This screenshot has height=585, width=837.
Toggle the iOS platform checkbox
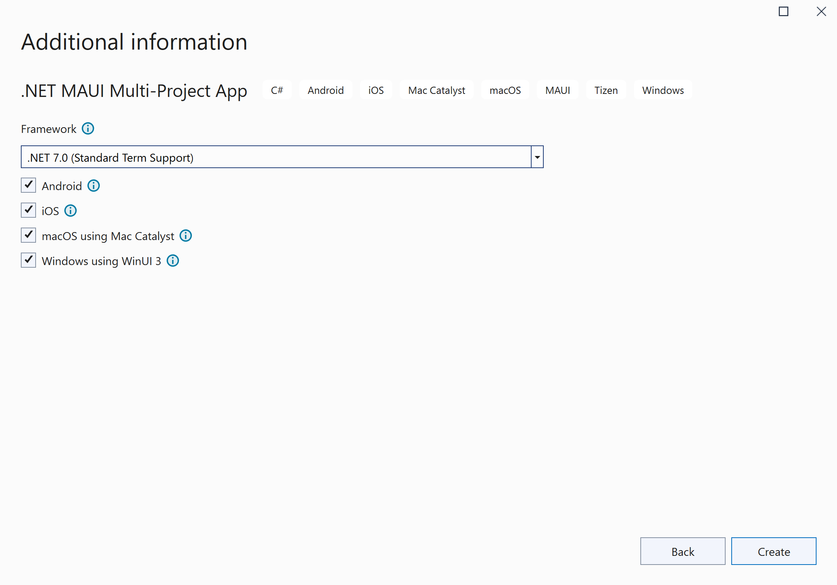coord(28,210)
